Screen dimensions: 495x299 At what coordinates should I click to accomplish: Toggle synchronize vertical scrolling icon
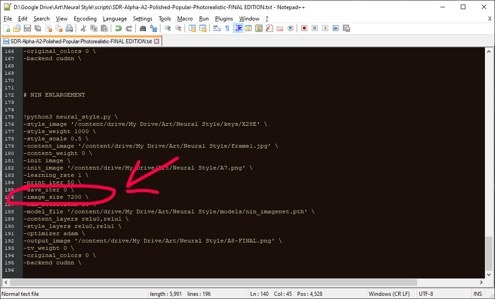tap(192, 28)
